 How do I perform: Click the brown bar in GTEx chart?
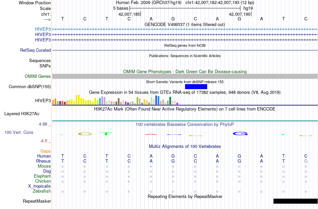[118, 101]
